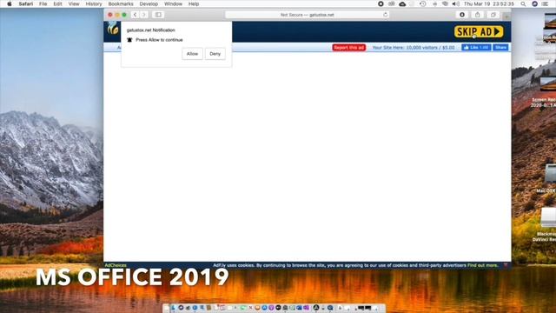Click the Facebook Share button

pyautogui.click(x=500, y=48)
